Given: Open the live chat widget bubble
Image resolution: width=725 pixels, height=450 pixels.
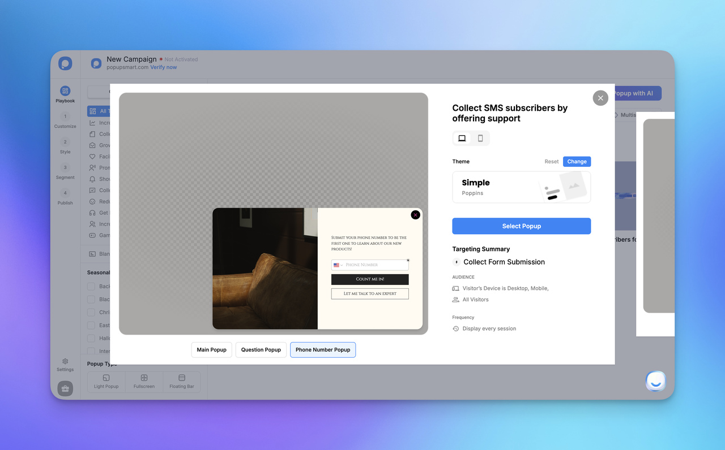Looking at the screenshot, I should [656, 382].
